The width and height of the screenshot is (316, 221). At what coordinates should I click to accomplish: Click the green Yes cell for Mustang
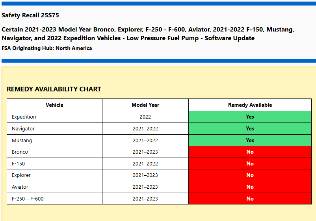tap(250, 140)
